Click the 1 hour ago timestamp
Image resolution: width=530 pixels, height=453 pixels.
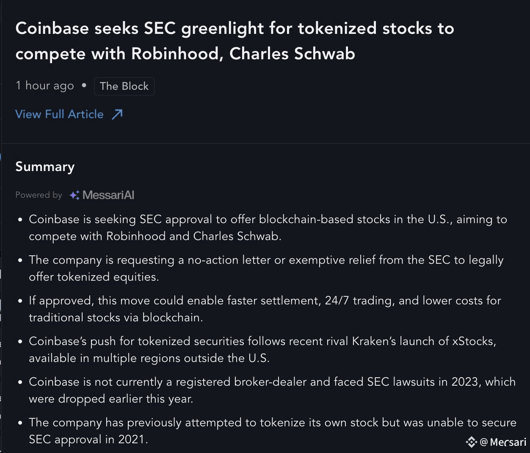(x=44, y=86)
